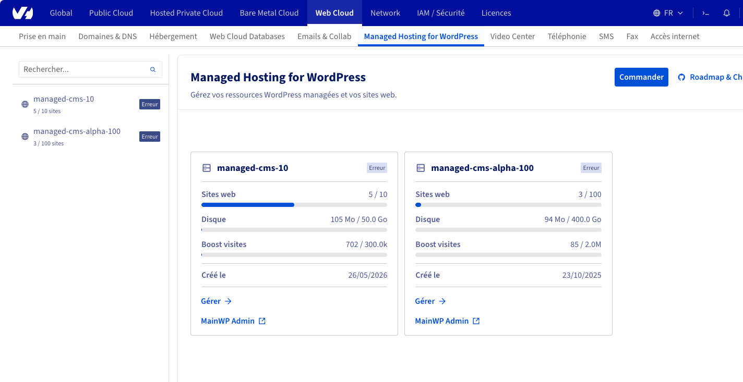Click Erreur badge of sidebar managed-cms-10
The image size is (743, 382).
click(x=150, y=104)
